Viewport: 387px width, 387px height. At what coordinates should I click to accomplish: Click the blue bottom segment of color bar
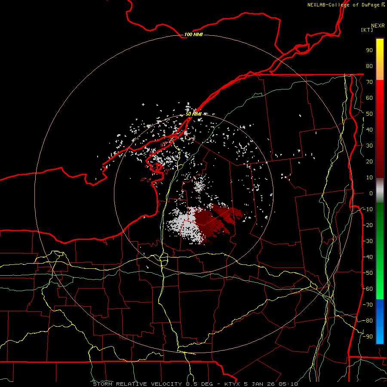point(380,321)
